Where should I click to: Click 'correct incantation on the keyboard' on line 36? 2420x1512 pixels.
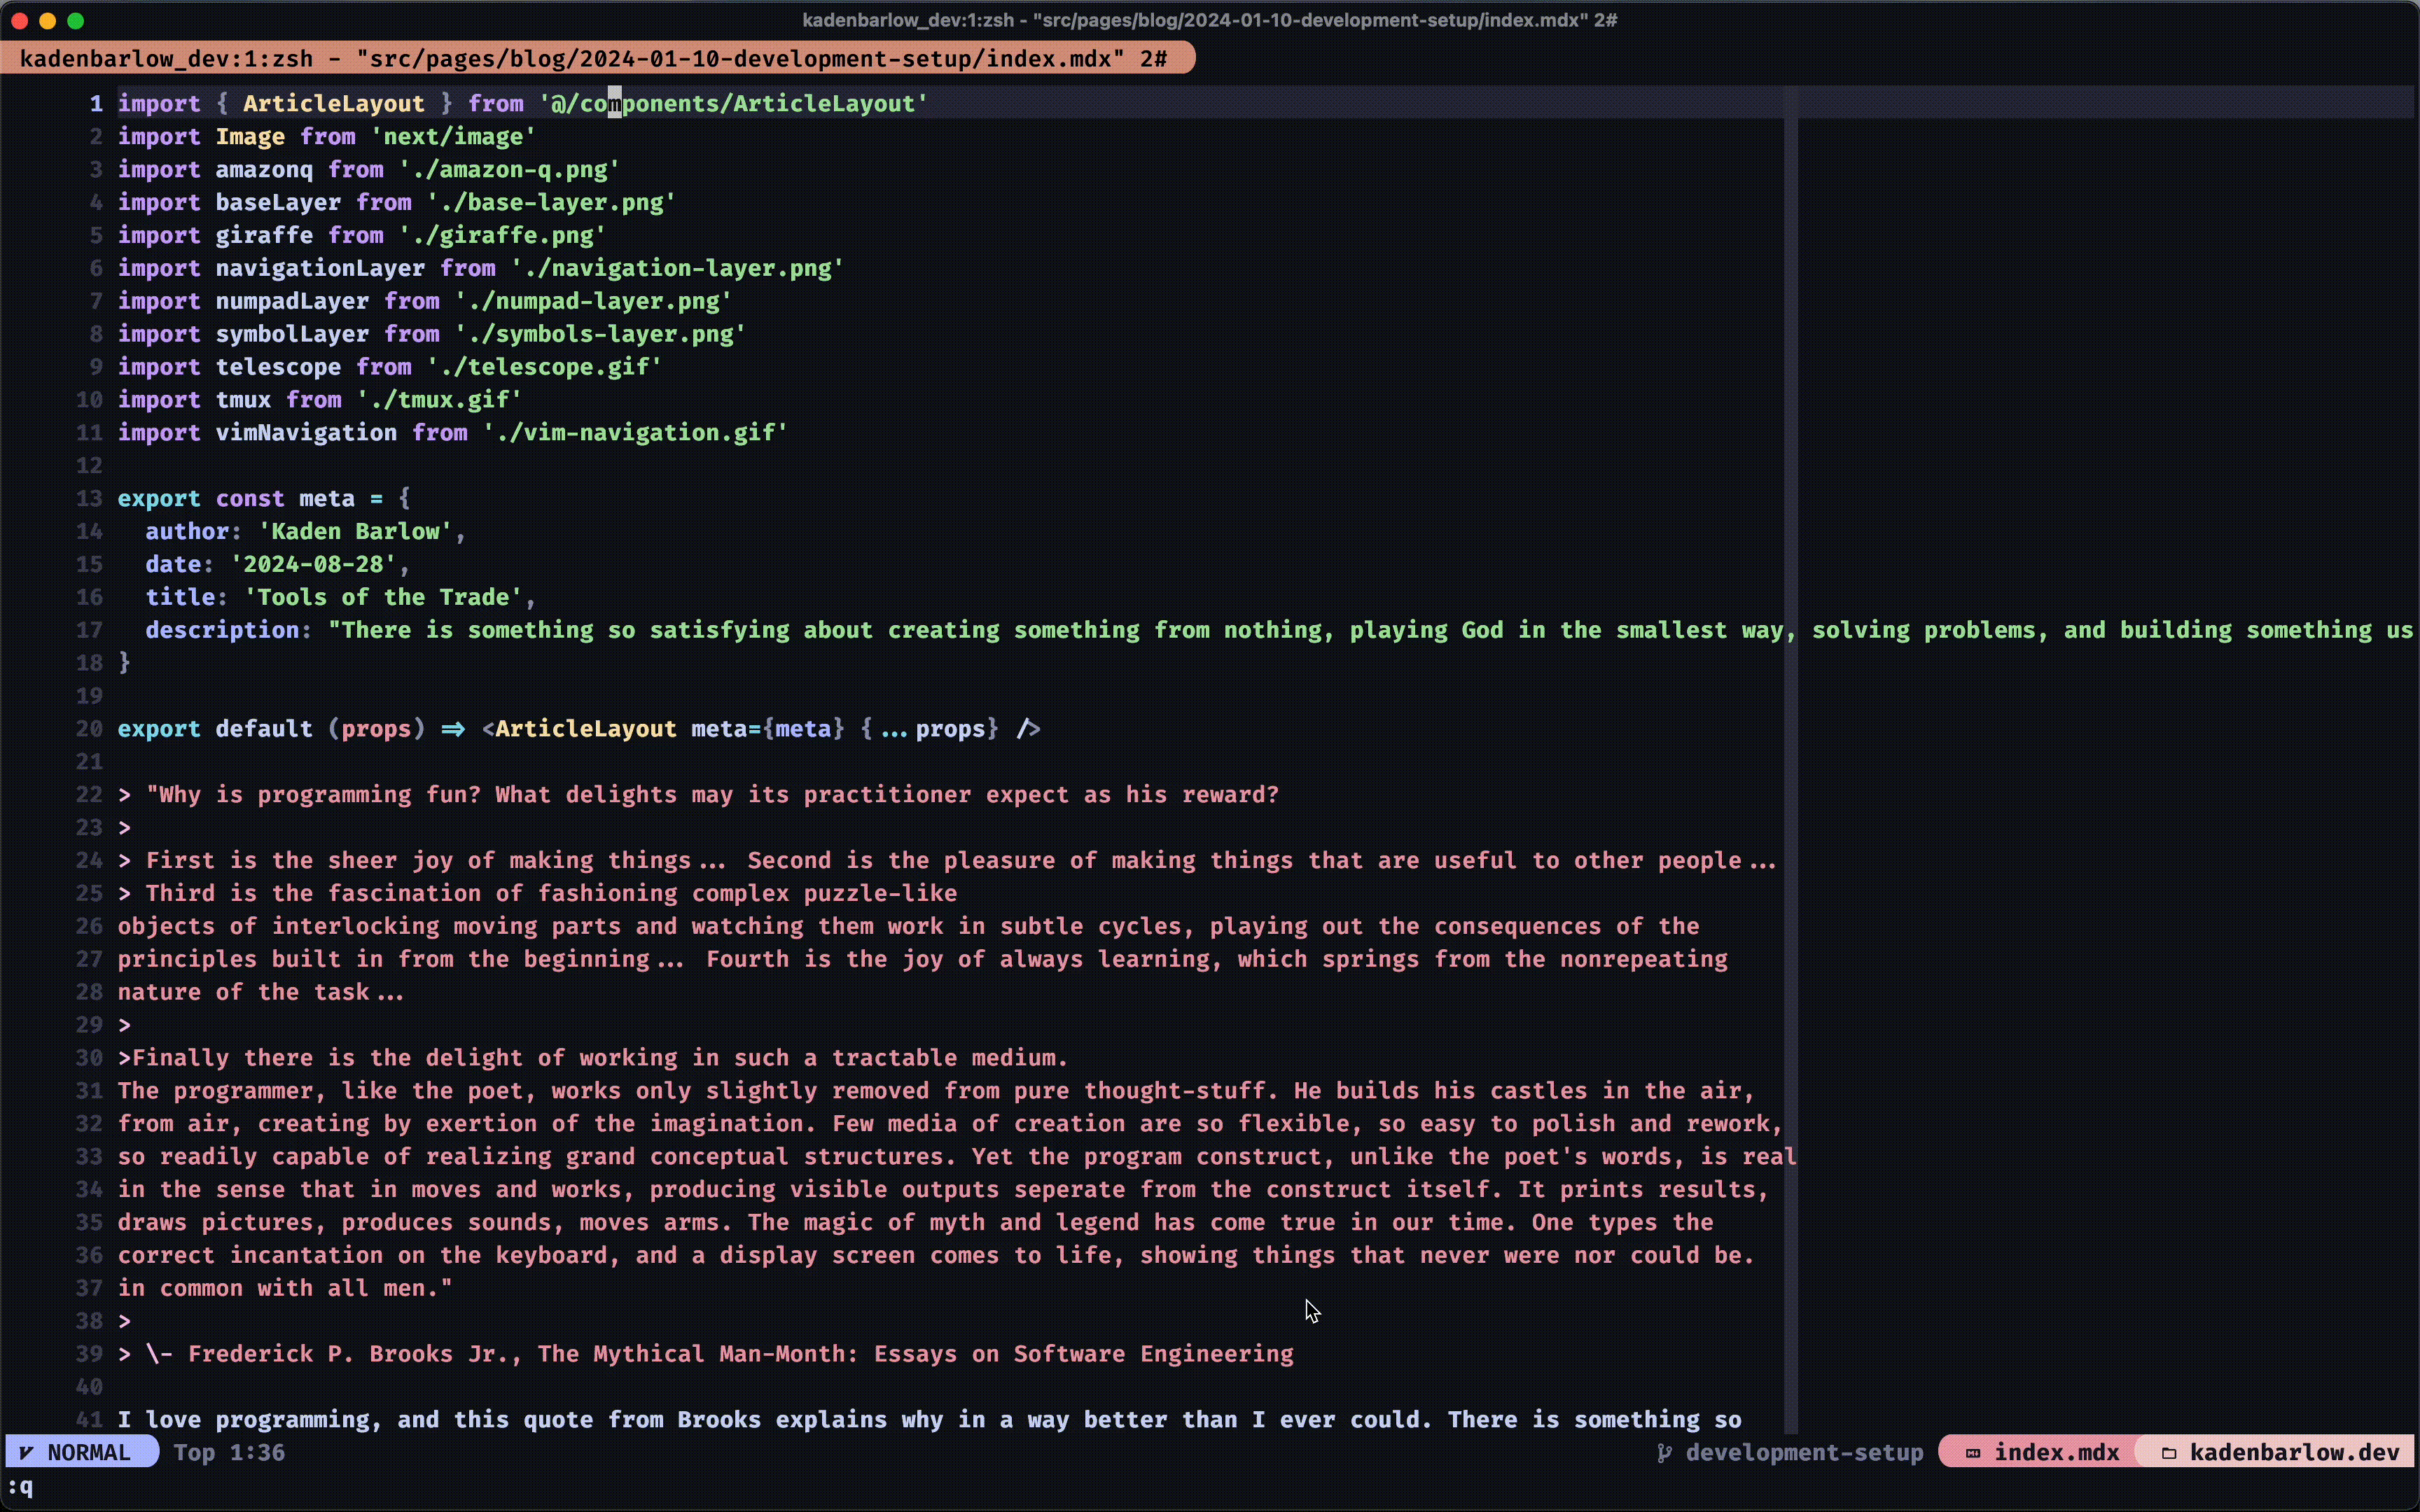[x=362, y=1256]
